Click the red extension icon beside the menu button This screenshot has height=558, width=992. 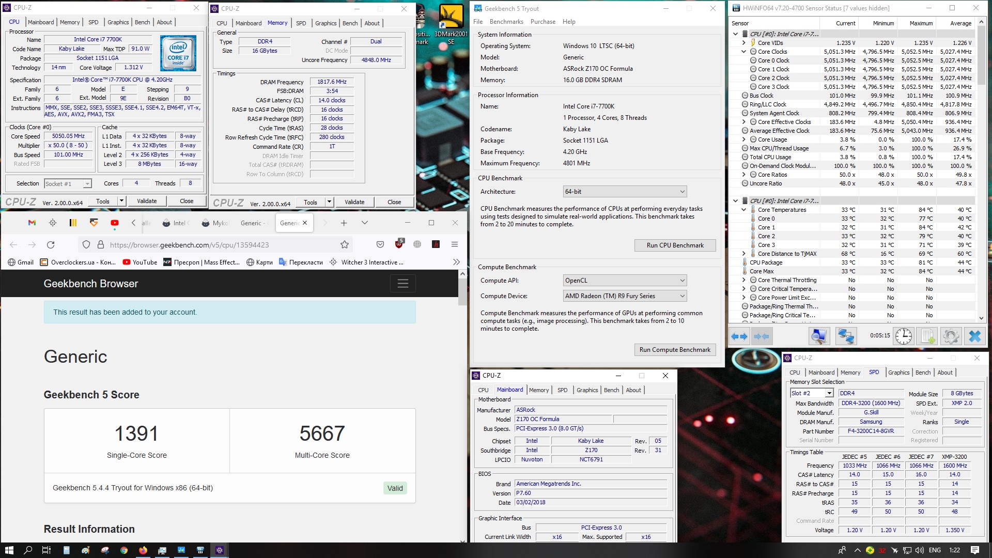[436, 245]
